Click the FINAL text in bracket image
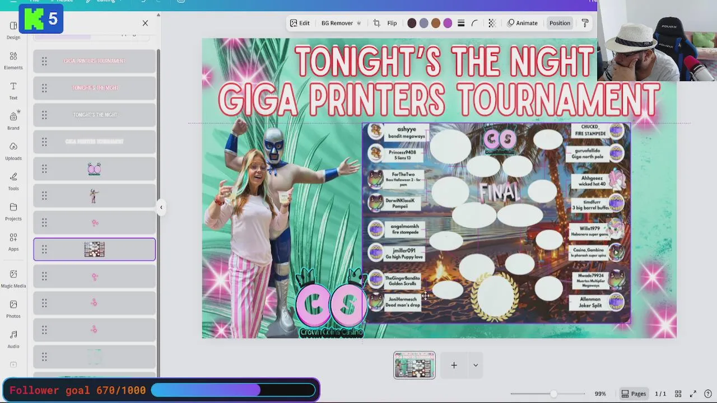717x403 pixels. point(500,193)
